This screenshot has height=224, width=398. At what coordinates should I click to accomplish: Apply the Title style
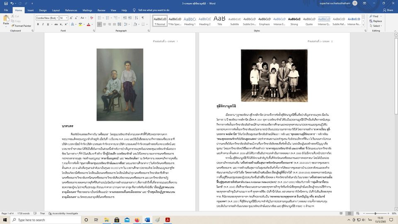(220, 21)
